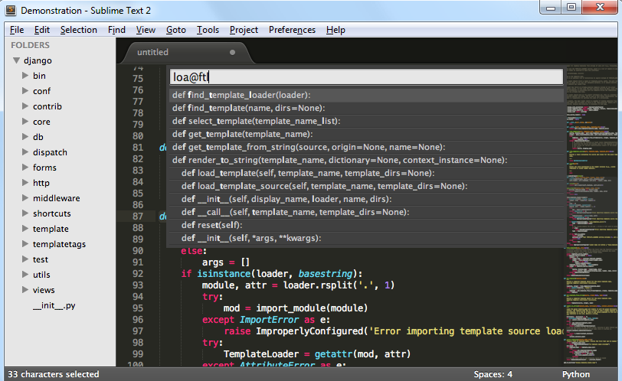Select def find_template(name, dirs=None) result
Image resolution: width=622 pixels, height=381 pixels.
tap(366, 108)
